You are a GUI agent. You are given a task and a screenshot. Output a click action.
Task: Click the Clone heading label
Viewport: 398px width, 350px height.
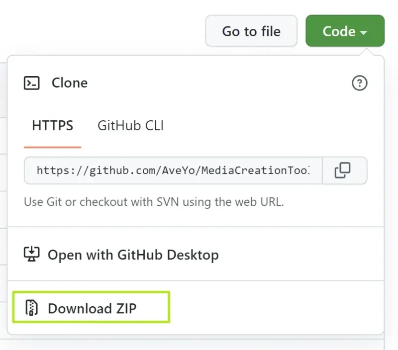[70, 83]
